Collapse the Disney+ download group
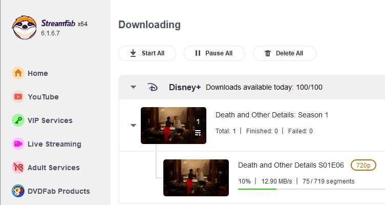 click(x=133, y=87)
